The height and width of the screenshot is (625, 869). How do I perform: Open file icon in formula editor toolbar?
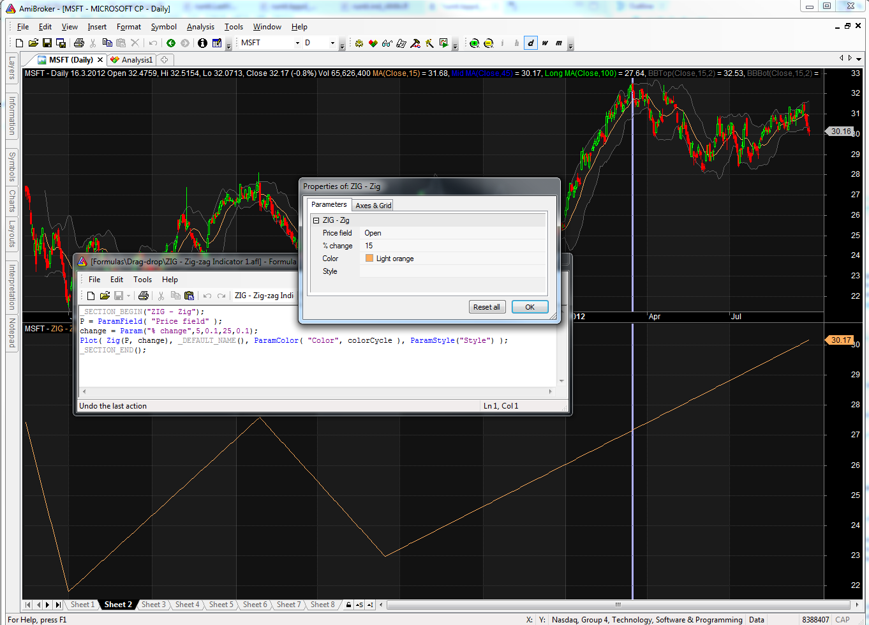pyautogui.click(x=105, y=296)
